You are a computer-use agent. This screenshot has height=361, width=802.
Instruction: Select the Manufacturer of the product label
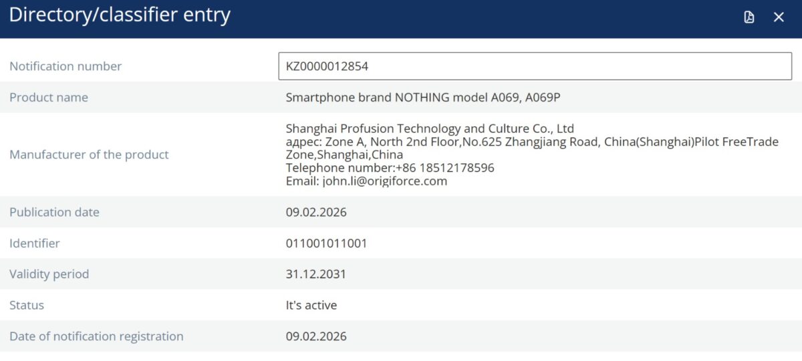(89, 154)
